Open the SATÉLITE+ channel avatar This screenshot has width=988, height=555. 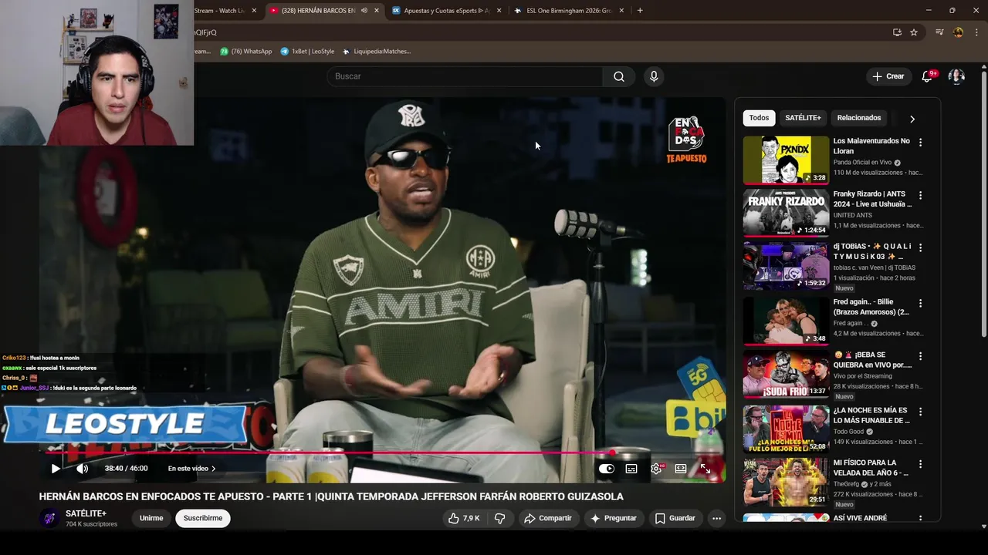point(49,518)
